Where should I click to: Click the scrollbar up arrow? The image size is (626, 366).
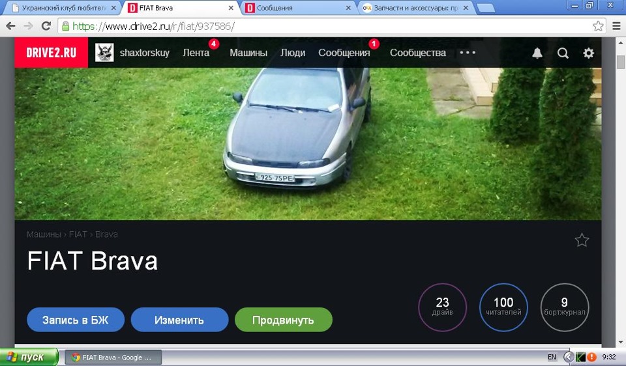[x=620, y=42]
